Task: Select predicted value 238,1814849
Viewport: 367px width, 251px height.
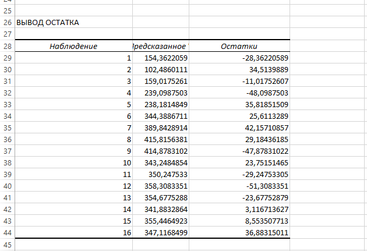Action: point(161,104)
